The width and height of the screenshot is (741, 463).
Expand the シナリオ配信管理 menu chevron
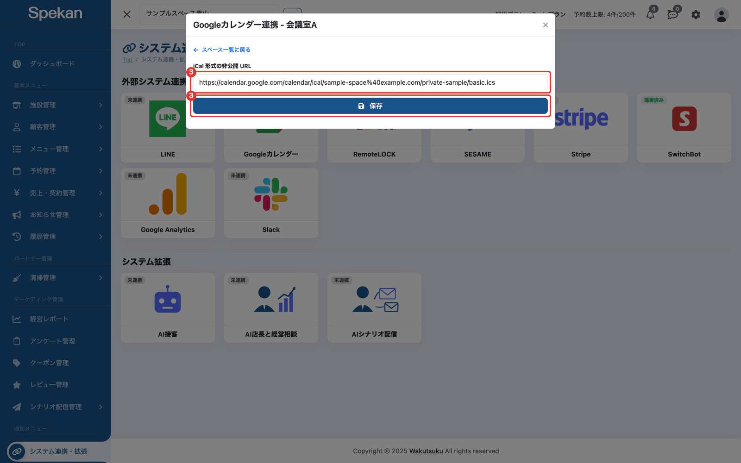click(100, 407)
